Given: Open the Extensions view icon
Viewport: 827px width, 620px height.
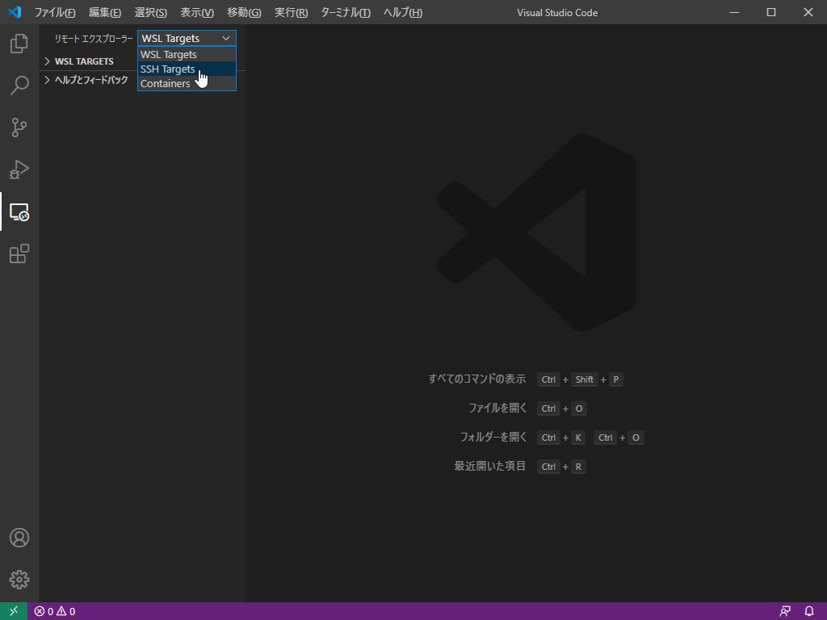Looking at the screenshot, I should 19,254.
